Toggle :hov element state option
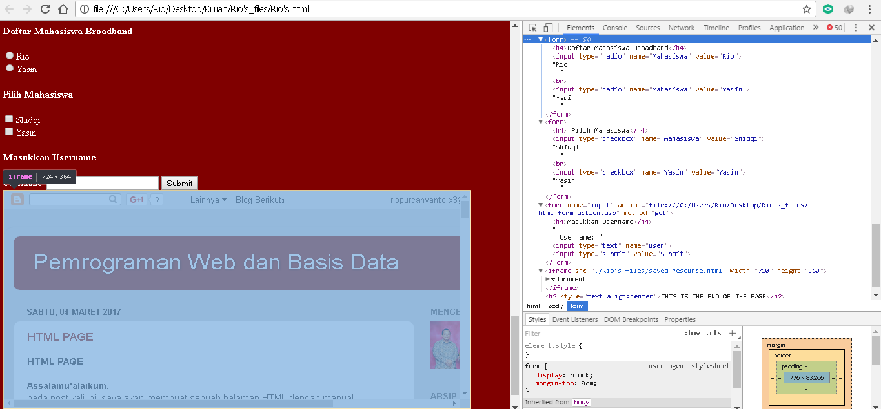 point(692,333)
